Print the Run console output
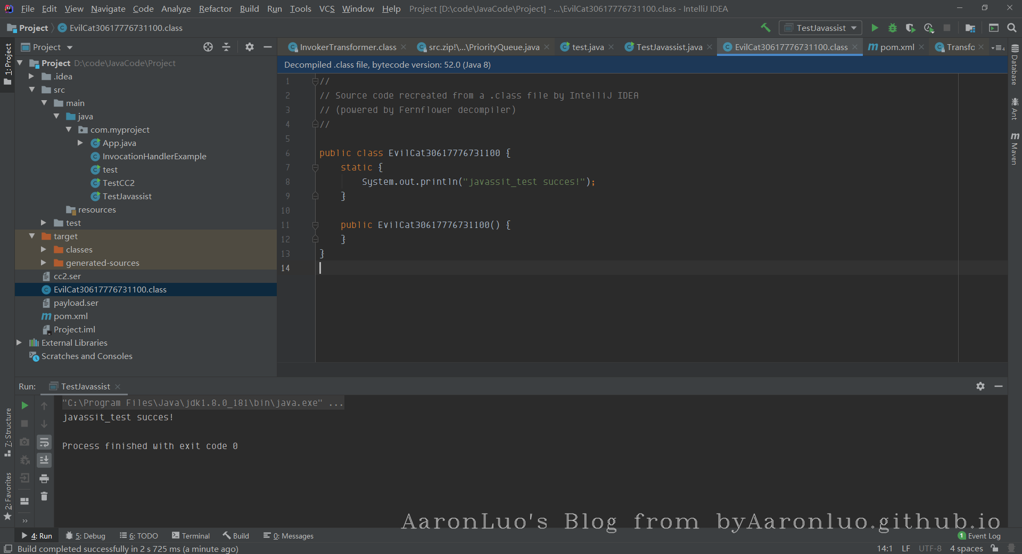 (44, 478)
